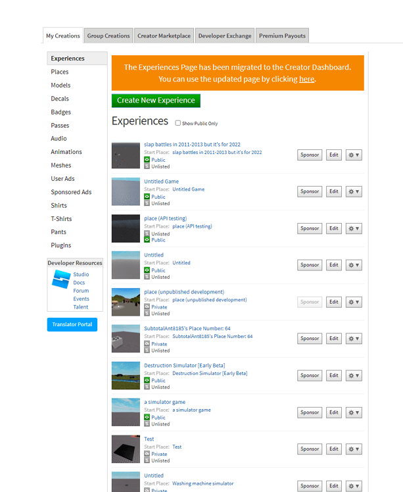Click the Translator Portal button
The image size is (403, 492).
click(x=72, y=324)
